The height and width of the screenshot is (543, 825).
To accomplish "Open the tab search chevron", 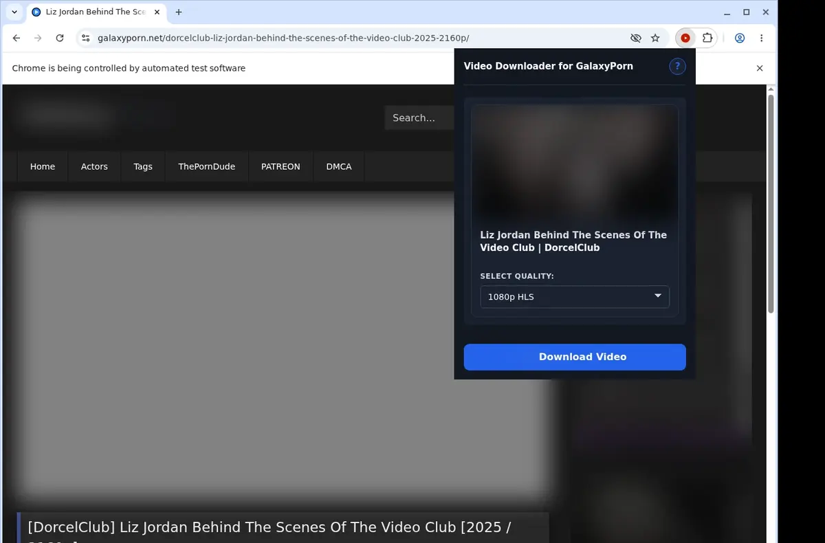I will (x=14, y=12).
